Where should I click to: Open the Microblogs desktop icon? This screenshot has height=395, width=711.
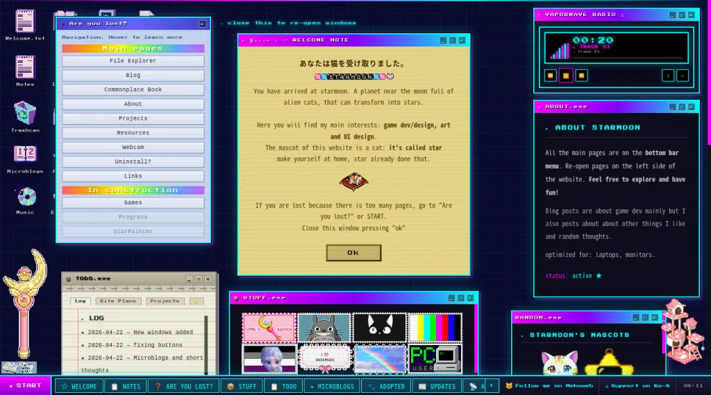25,159
